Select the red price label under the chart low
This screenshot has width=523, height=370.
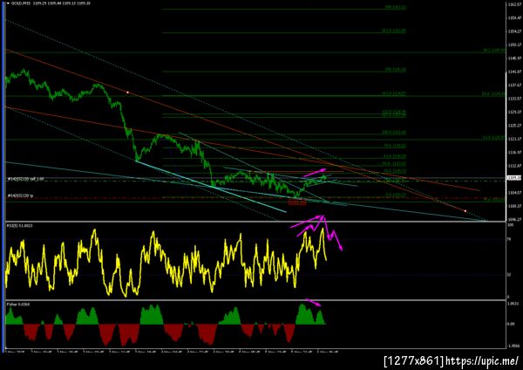(x=297, y=202)
